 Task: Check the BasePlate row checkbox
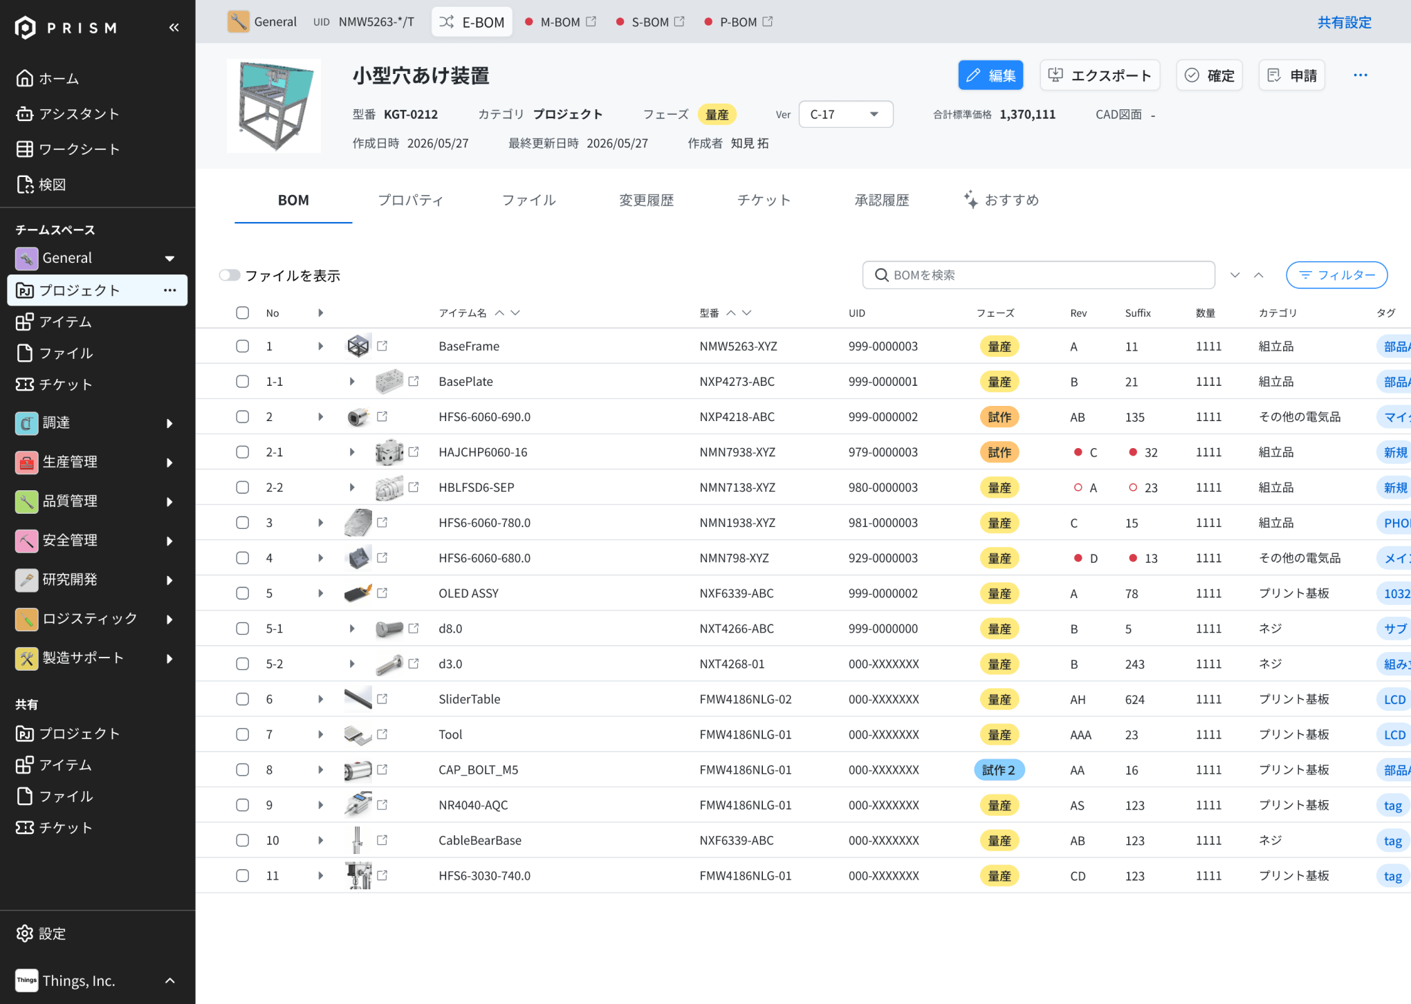(x=243, y=381)
